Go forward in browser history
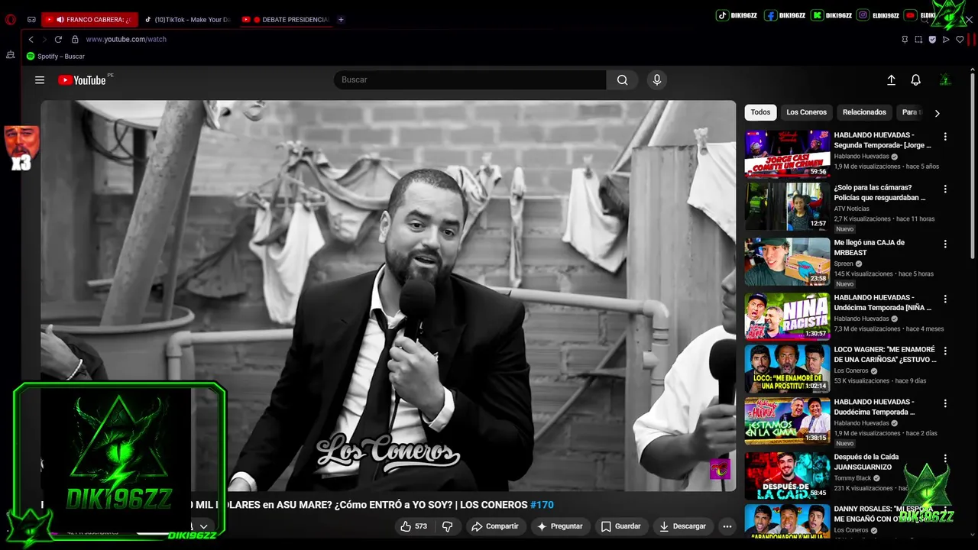The height and width of the screenshot is (550, 978). [x=44, y=39]
